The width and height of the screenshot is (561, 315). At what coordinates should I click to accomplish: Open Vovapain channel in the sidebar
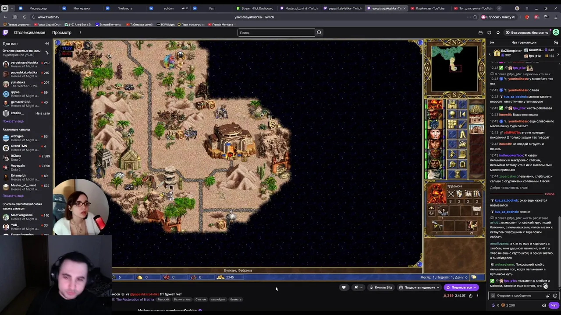(x=26, y=168)
